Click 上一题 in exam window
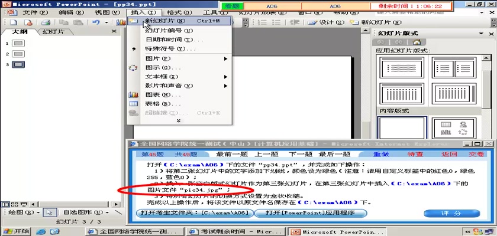Image resolution: width=497 pixels, height=236 pixels. (x=266, y=154)
